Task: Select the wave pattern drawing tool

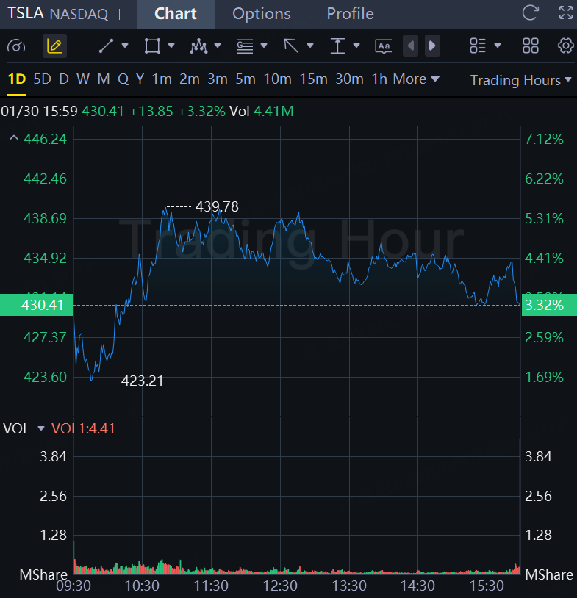Action: tap(198, 46)
